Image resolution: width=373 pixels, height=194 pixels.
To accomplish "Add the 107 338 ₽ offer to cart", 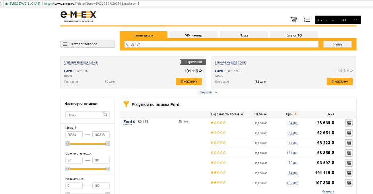I will (349, 183).
